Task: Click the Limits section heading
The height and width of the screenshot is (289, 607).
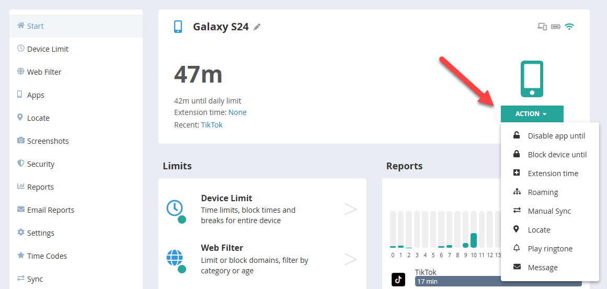Action: pyautogui.click(x=177, y=166)
